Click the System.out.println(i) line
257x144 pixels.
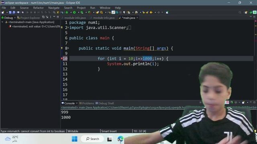point(133,64)
